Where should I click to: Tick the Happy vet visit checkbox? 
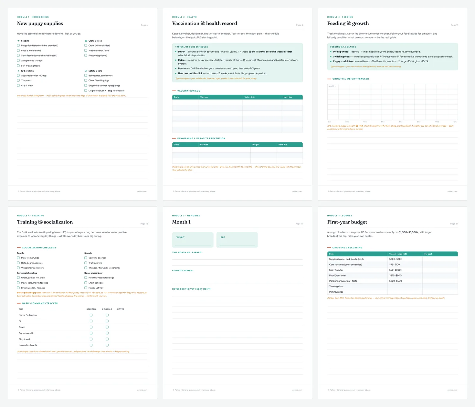(86, 288)
